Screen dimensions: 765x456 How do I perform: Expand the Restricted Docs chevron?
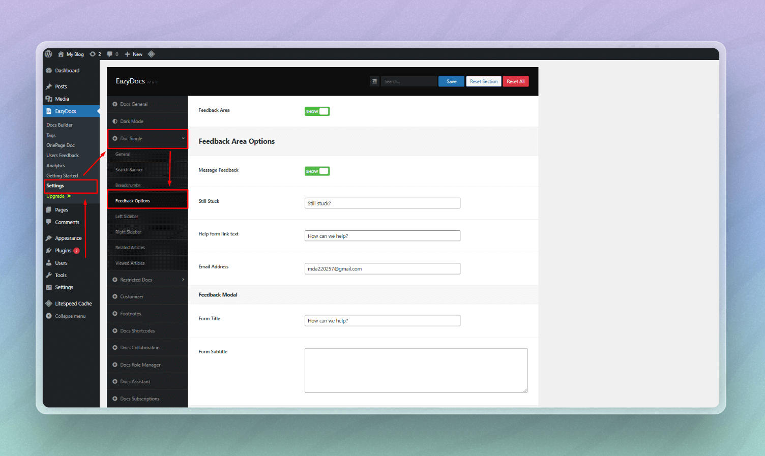pyautogui.click(x=183, y=280)
